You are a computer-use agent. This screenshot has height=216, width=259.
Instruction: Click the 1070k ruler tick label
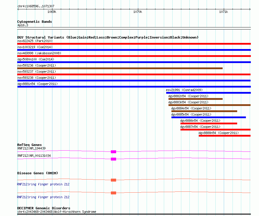[x=138, y=12]
